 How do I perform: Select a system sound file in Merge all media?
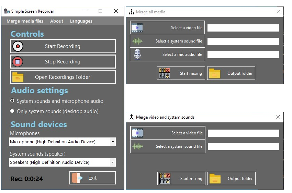click(x=179, y=41)
